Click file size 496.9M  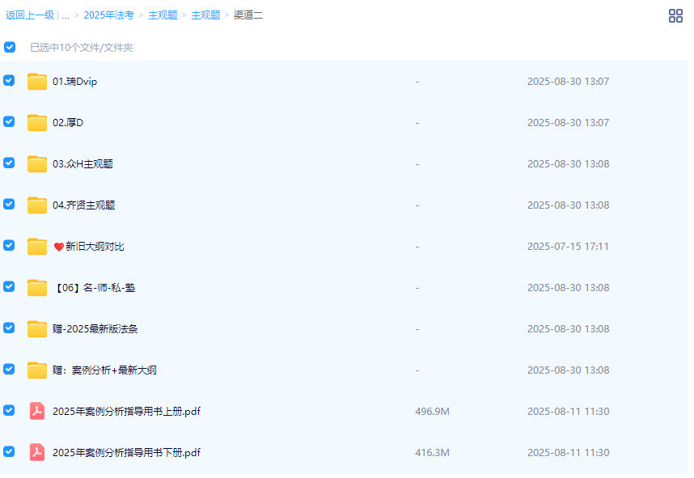pos(433,412)
